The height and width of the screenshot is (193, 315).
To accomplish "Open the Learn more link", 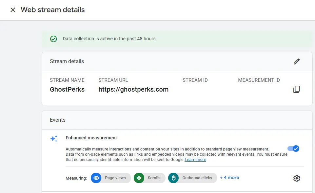I will click(x=195, y=160).
